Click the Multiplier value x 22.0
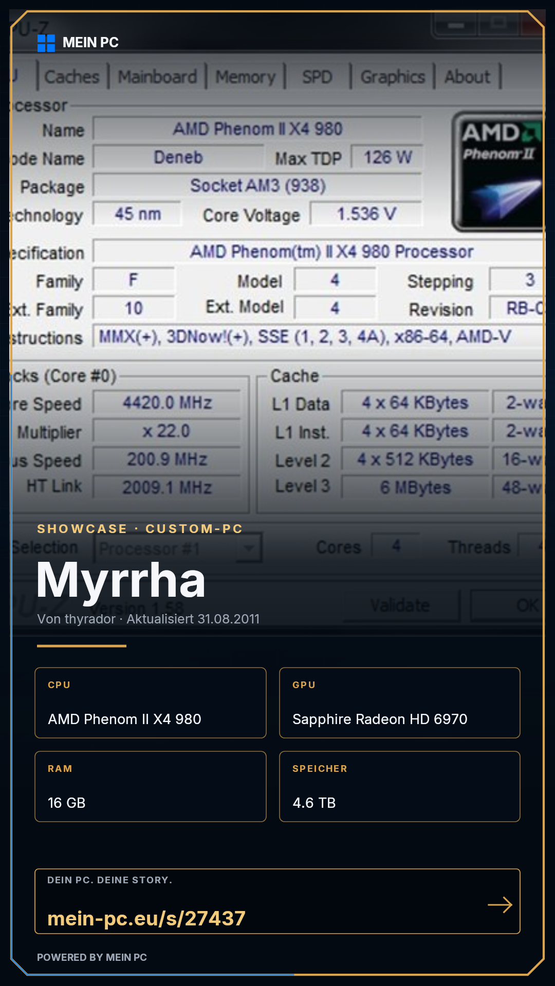 [x=167, y=431]
